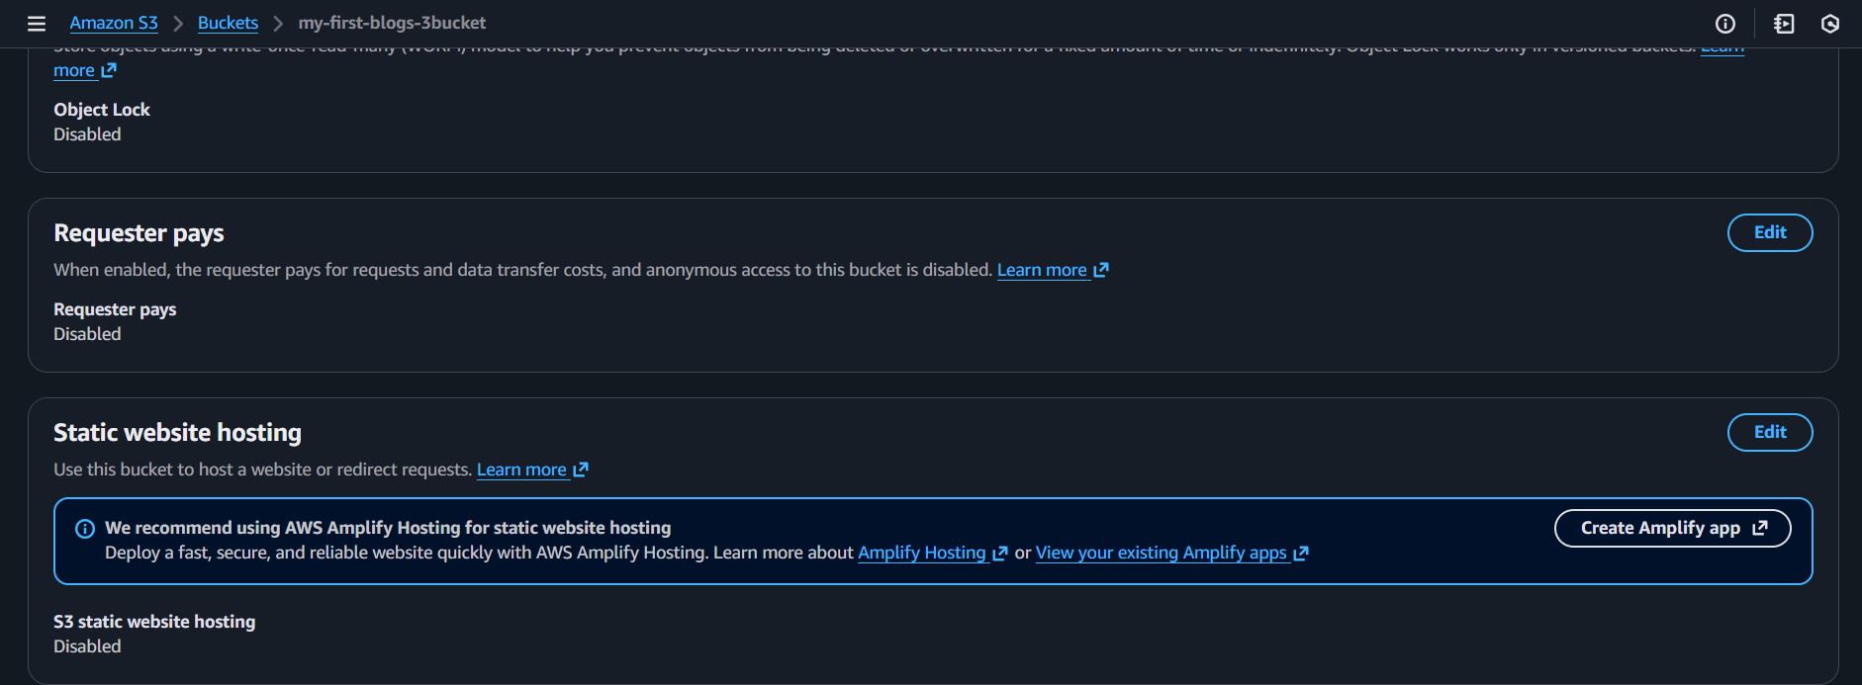Open Buckets breadcrumb link

228,23
